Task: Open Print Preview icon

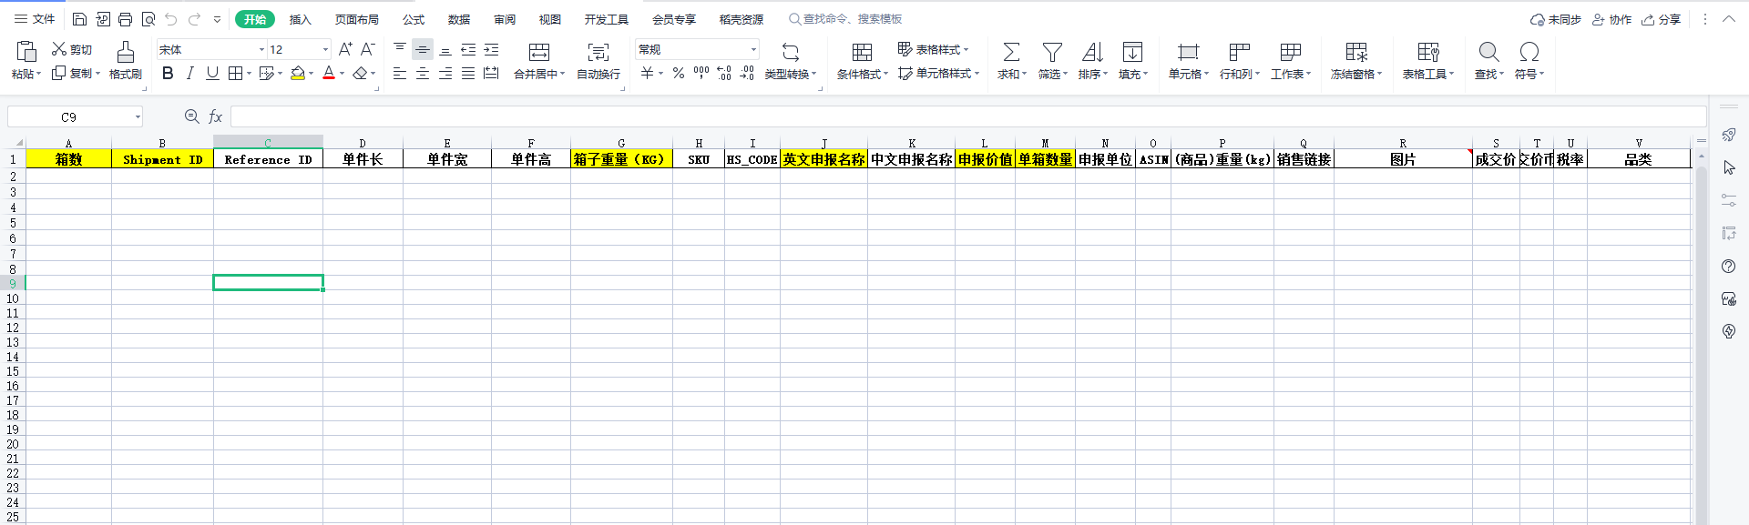Action: [148, 19]
